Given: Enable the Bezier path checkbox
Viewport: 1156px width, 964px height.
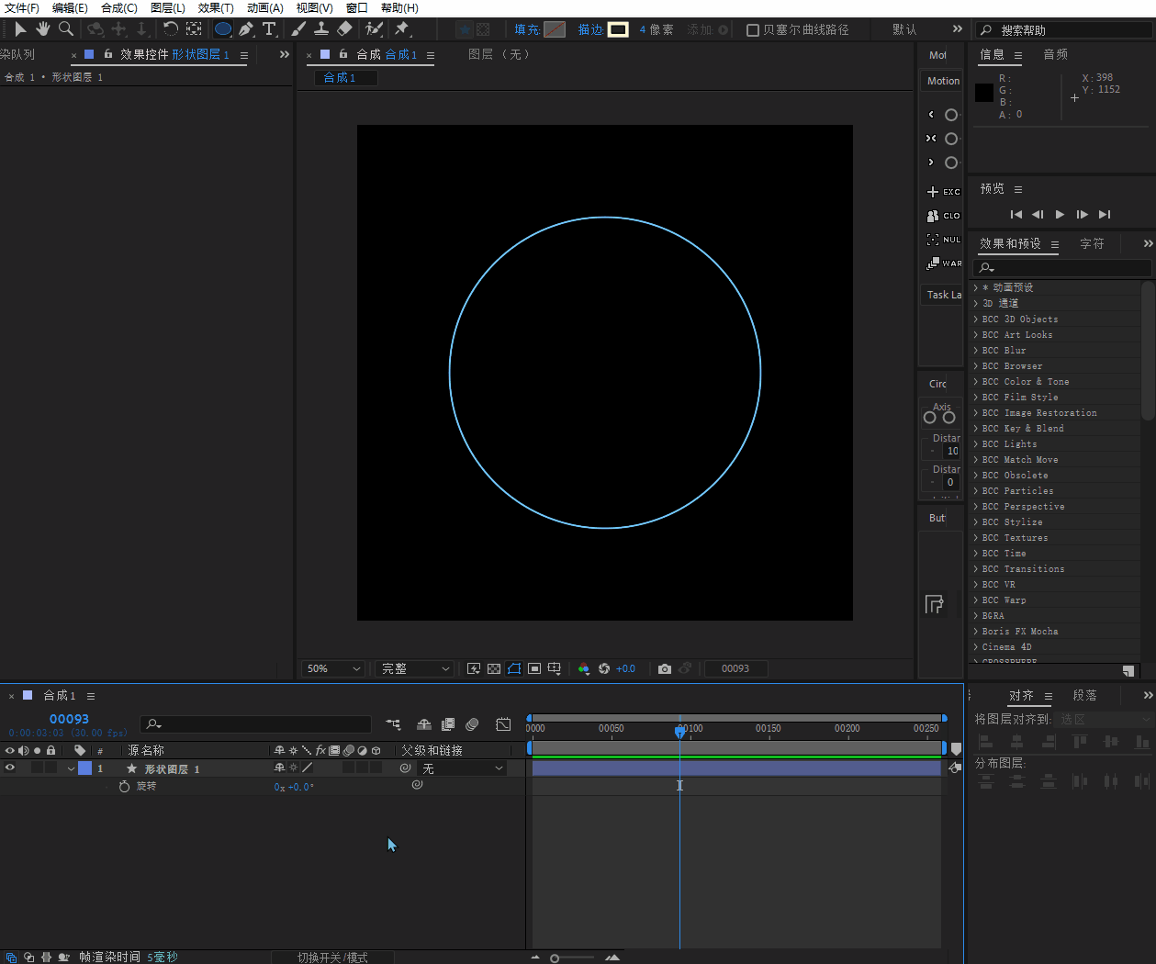Looking at the screenshot, I should (753, 30).
